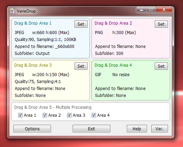Click the Exit button
This screenshot has height=147, width=183.
(91, 129)
